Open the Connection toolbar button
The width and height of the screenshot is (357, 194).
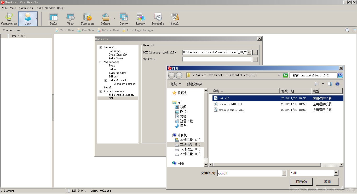9,19
